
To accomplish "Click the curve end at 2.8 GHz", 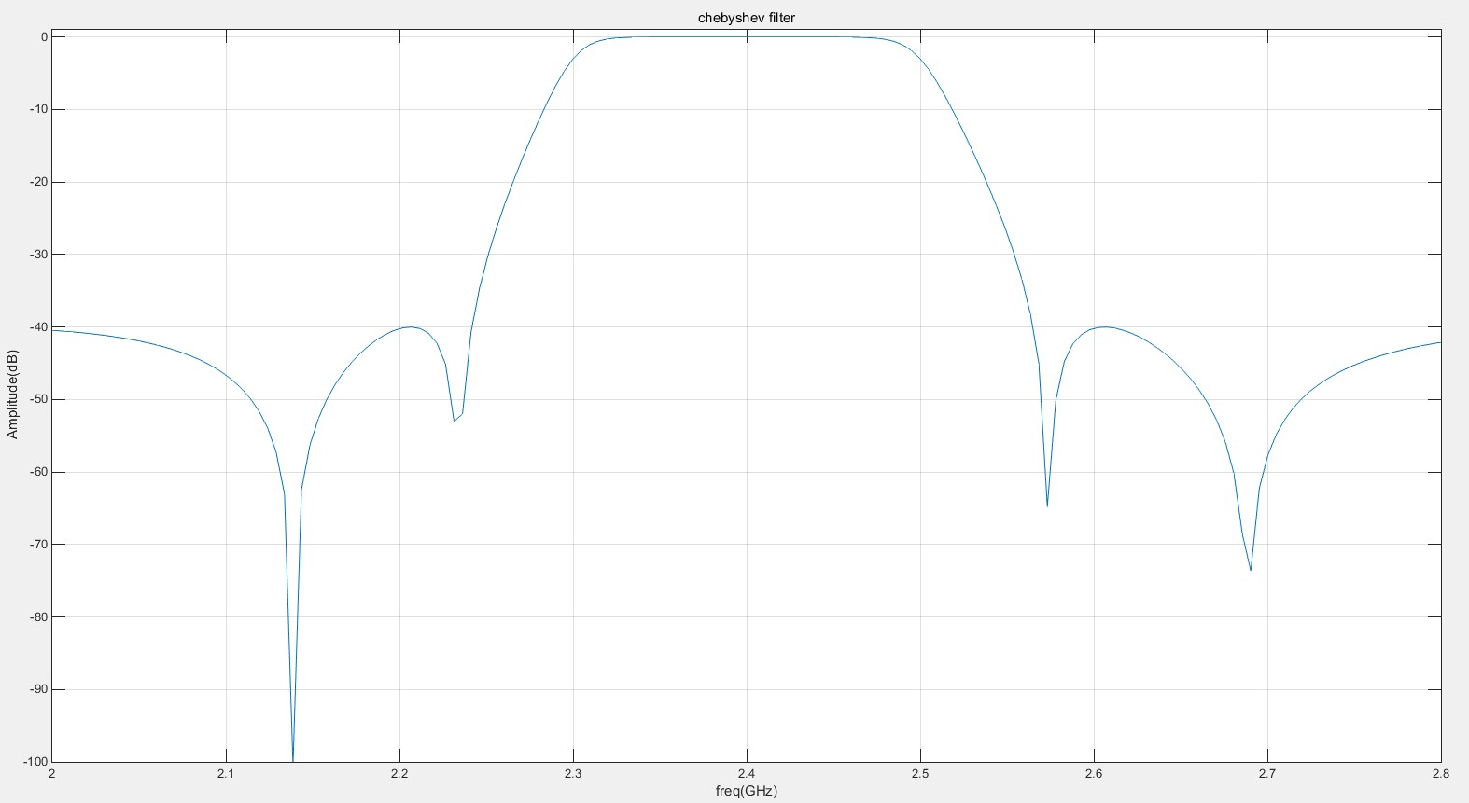I will 1440,342.
